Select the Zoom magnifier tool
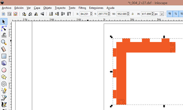Screen dimensions: 183x110 tap(4, 42)
